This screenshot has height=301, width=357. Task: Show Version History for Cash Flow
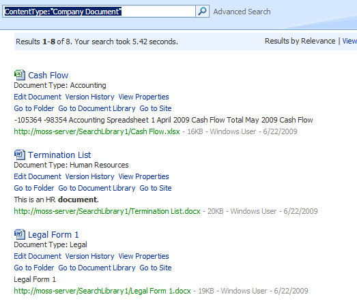89,97
